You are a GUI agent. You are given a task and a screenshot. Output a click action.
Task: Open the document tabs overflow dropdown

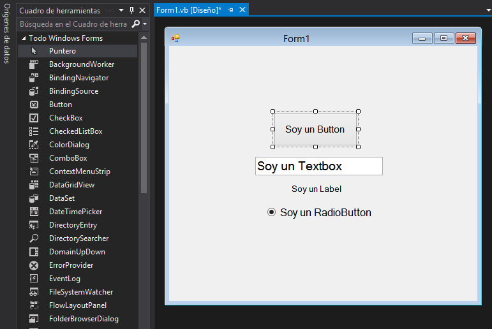pos(489,10)
